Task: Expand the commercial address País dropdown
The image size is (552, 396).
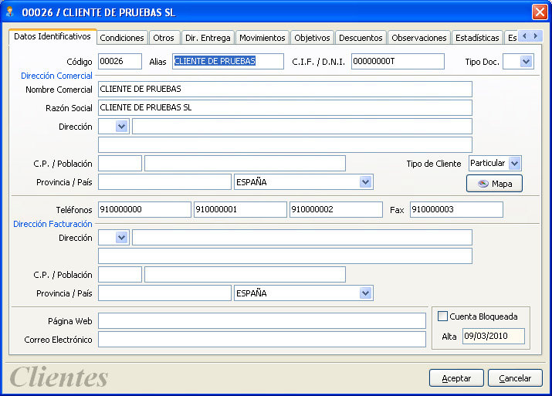Action: tap(365, 182)
